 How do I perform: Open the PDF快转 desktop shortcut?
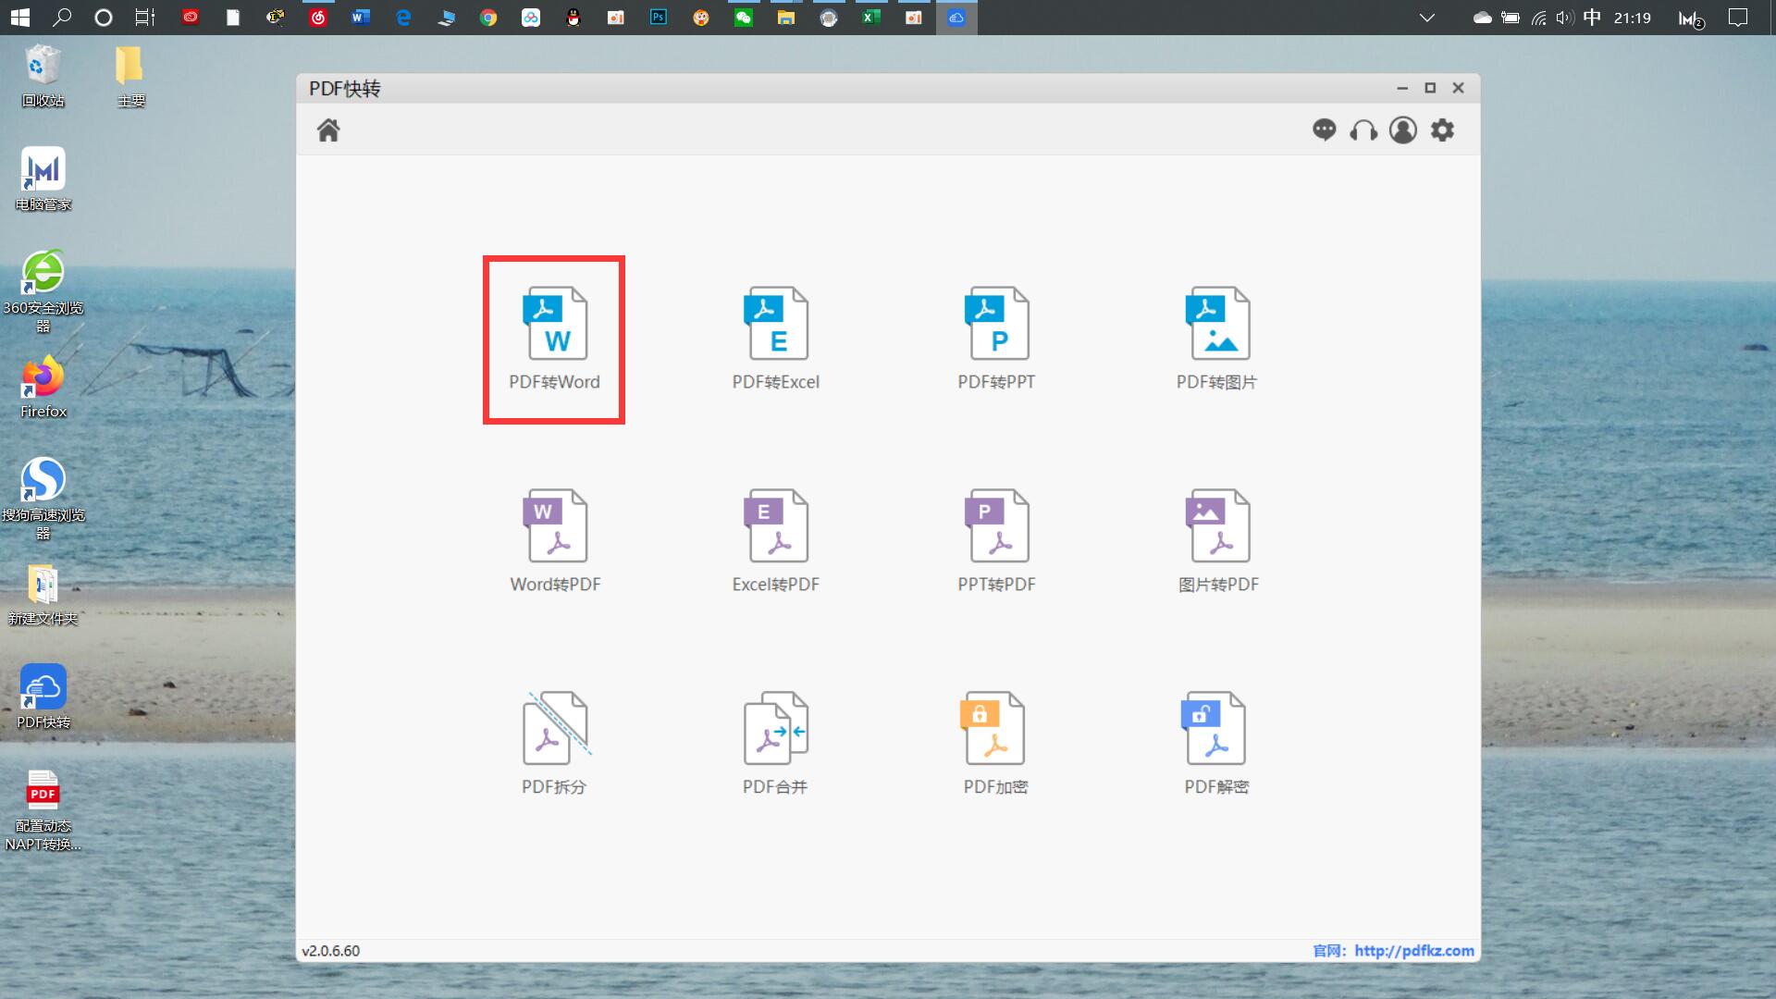(43, 696)
